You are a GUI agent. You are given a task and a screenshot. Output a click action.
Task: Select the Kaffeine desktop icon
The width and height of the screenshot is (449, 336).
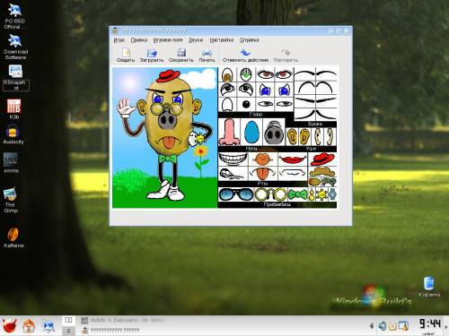click(13, 237)
